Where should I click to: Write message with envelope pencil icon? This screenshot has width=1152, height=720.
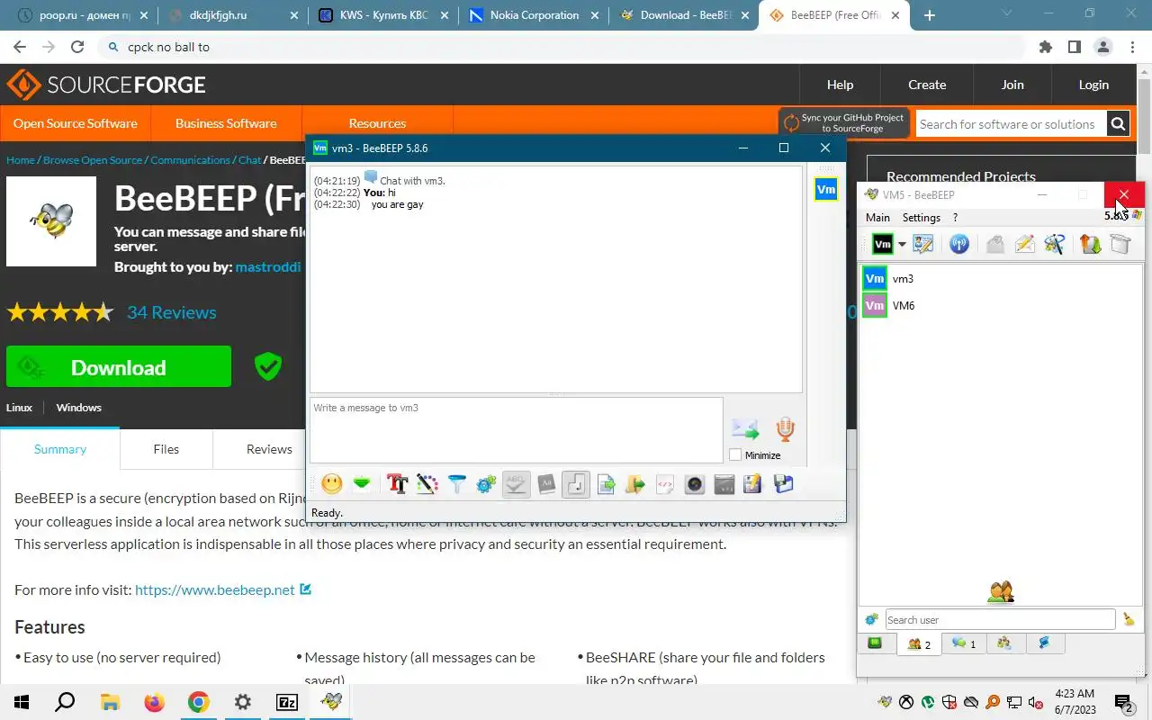(x=1024, y=244)
